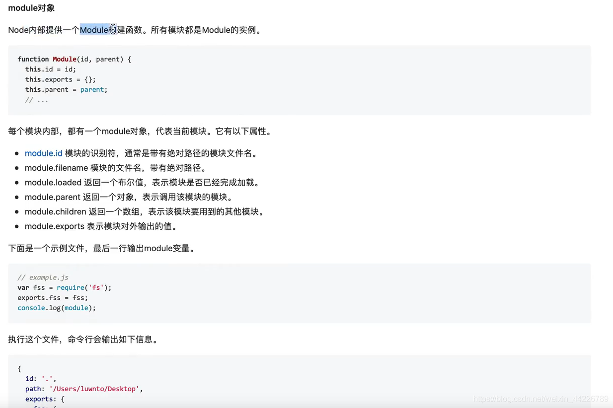Click the module.parent bullet item

click(129, 197)
